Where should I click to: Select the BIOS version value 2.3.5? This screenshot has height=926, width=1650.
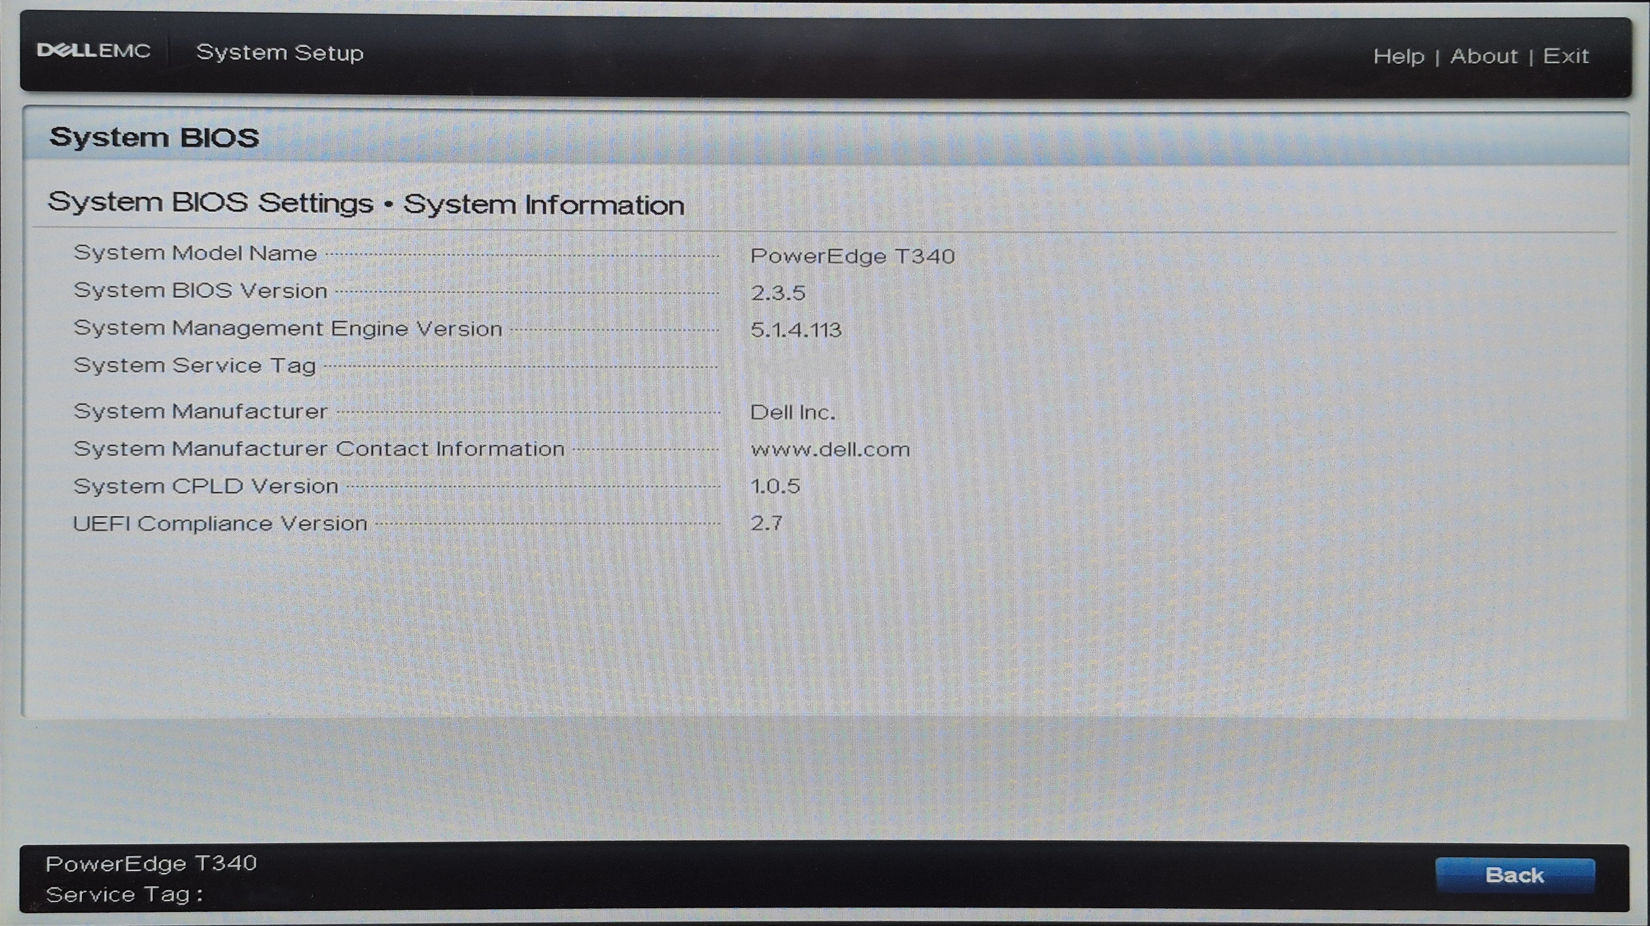(x=777, y=293)
